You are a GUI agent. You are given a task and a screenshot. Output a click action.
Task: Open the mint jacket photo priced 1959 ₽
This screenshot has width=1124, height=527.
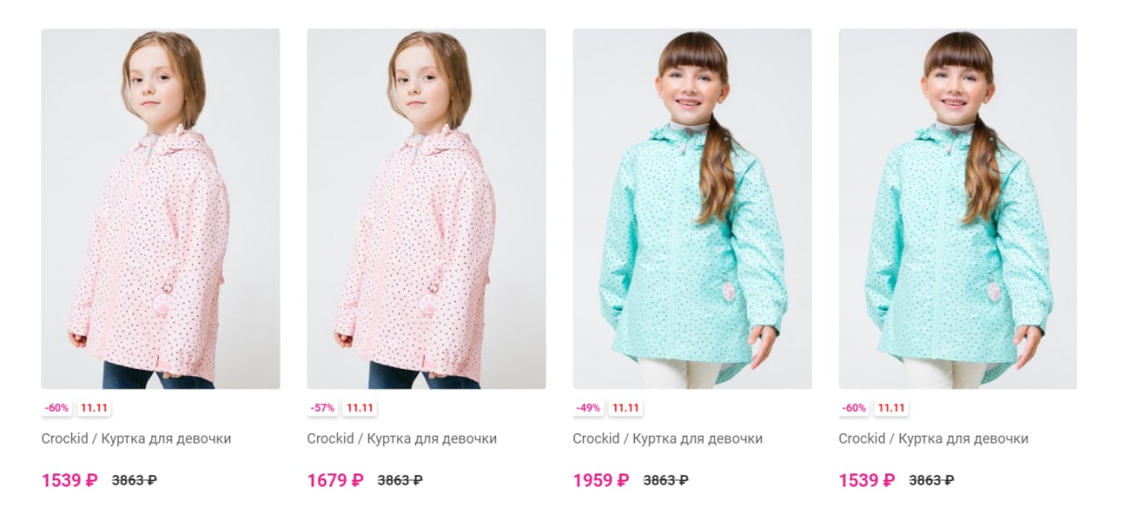[692, 209]
